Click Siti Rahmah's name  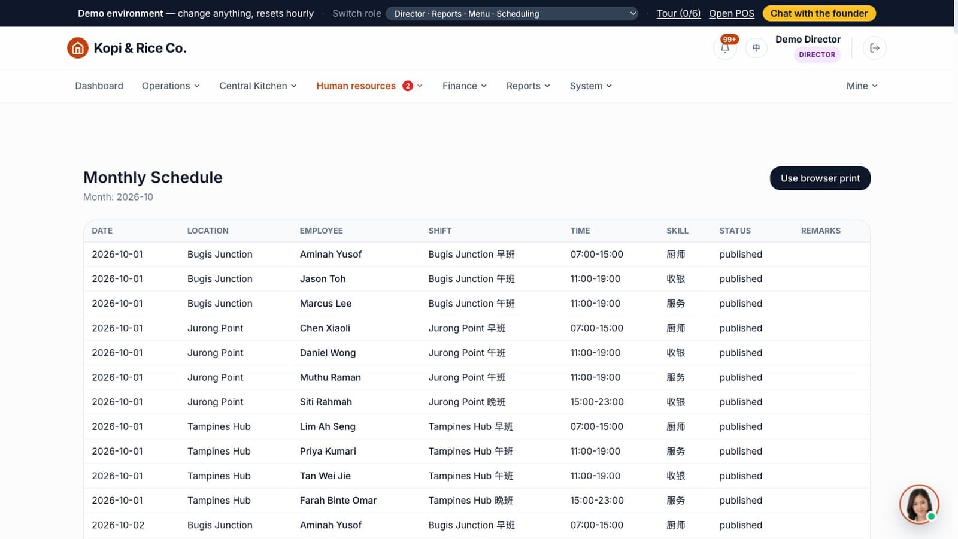coord(326,402)
